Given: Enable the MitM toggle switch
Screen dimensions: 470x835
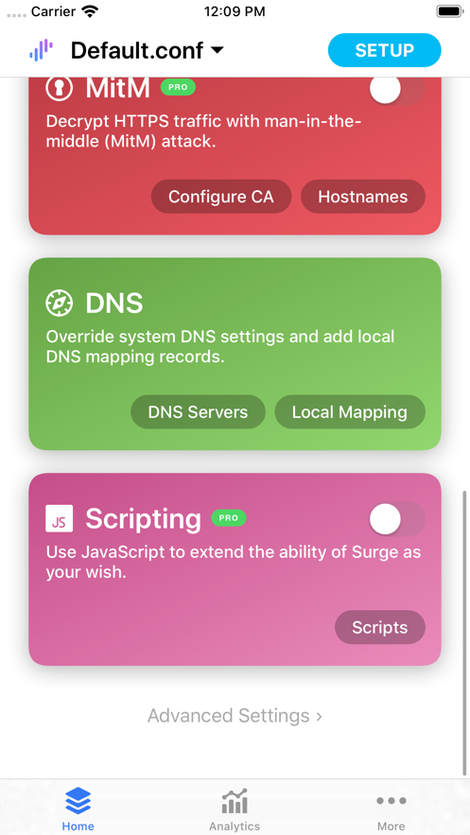Looking at the screenshot, I should (397, 90).
